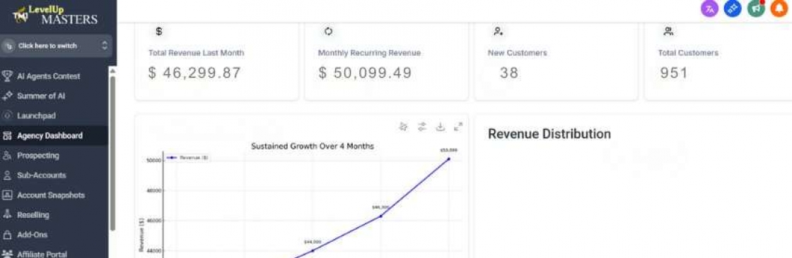Click the sidebar scroll-up arrow
Screen dimensions: 792x258
[112, 71]
